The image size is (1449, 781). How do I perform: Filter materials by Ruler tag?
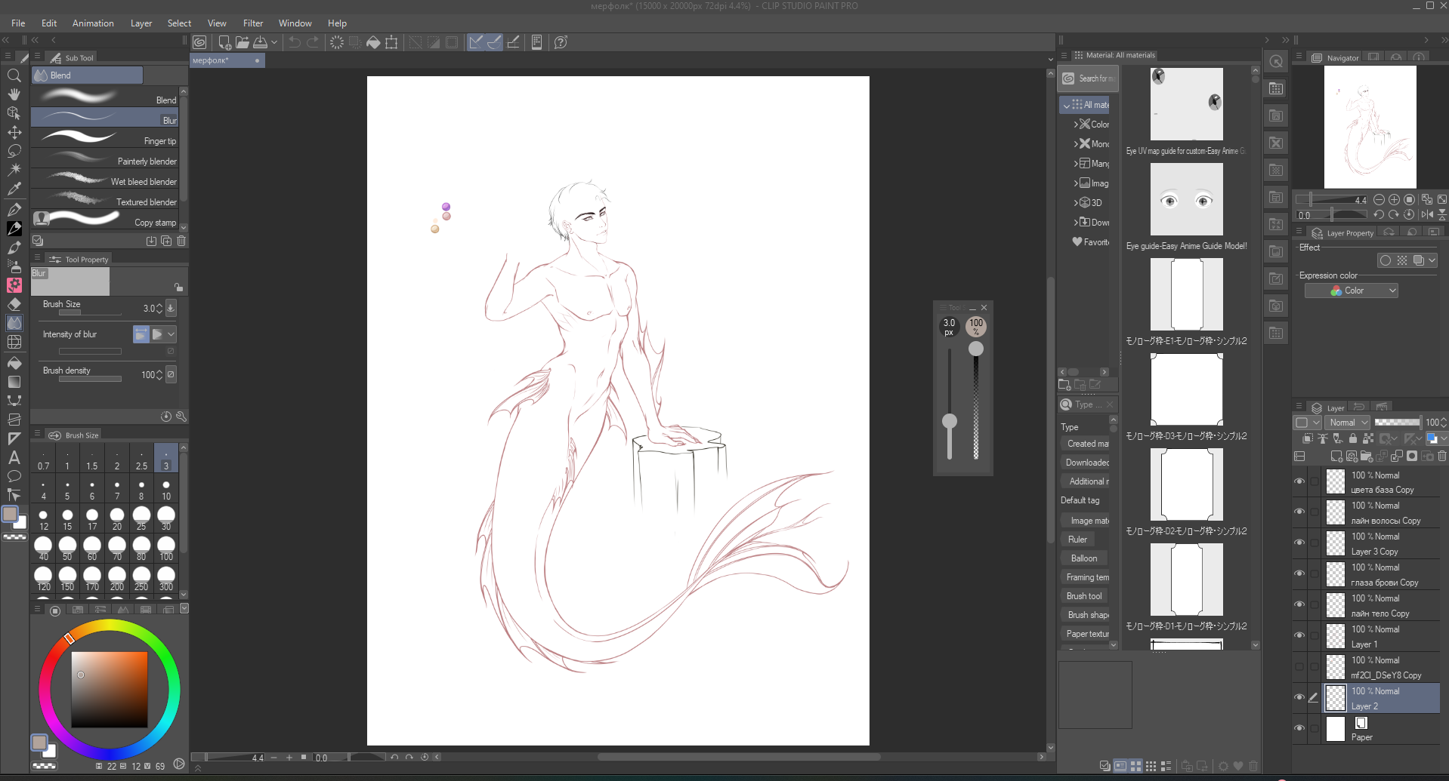pos(1078,540)
